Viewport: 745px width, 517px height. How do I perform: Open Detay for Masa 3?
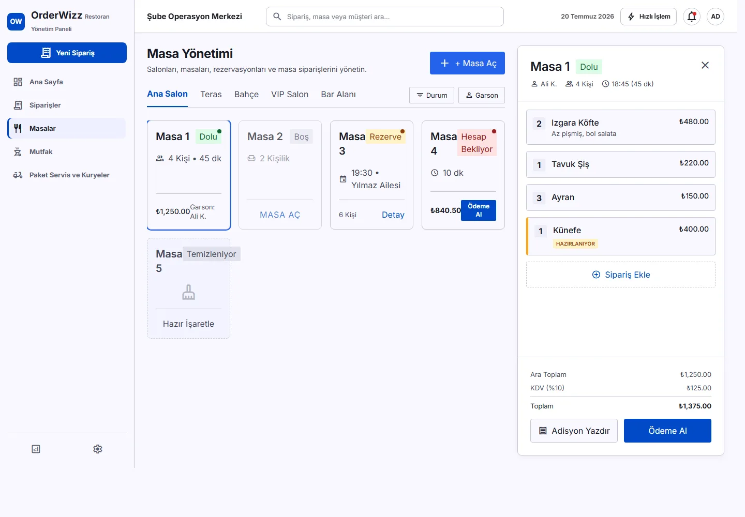(393, 215)
